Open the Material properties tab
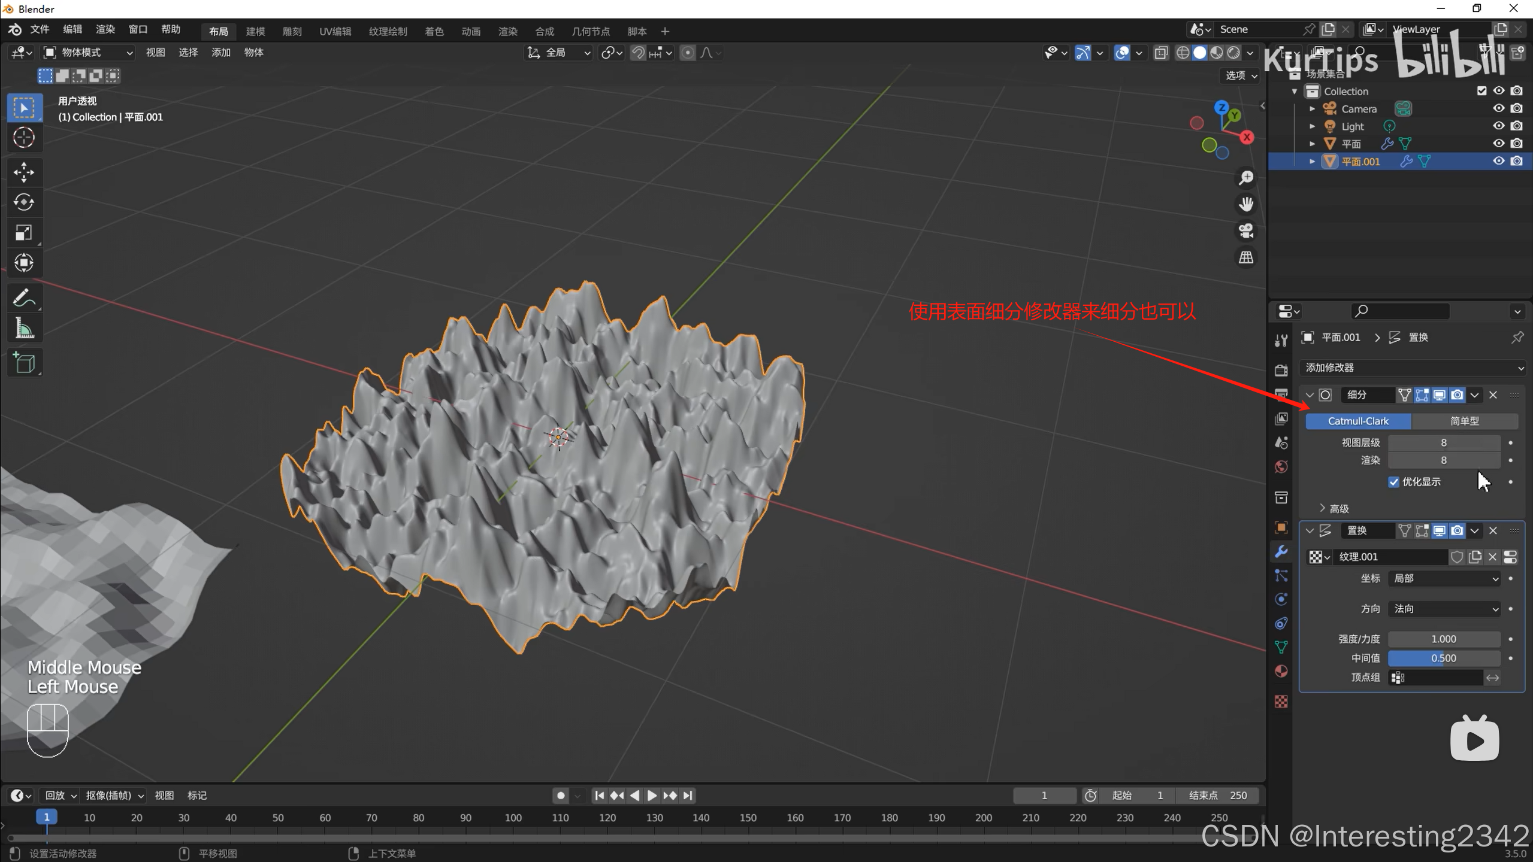Viewport: 1533px width, 862px height. (x=1281, y=671)
